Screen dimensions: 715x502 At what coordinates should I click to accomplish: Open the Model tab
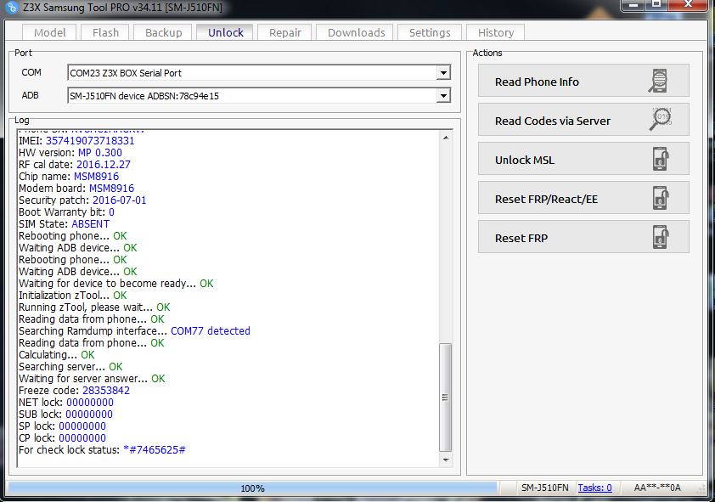pos(50,33)
